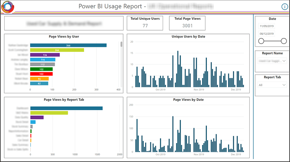Select the red 102 user bar

(x=42, y=74)
